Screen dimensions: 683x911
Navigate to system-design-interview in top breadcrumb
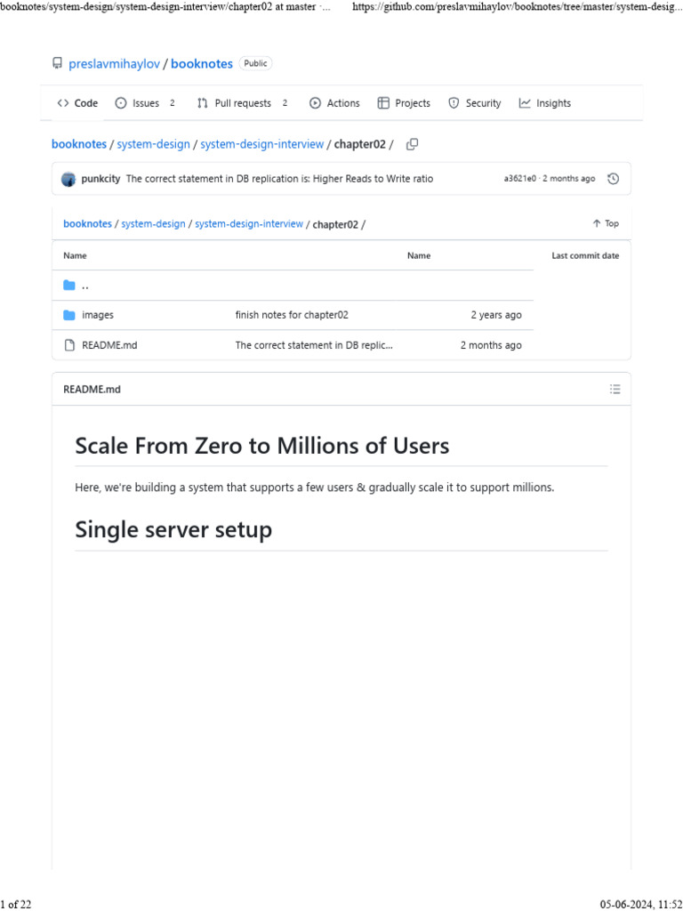261,144
